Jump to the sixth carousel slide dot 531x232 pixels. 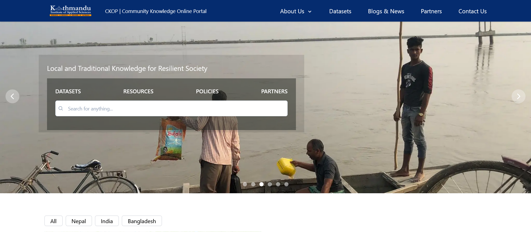point(286,184)
